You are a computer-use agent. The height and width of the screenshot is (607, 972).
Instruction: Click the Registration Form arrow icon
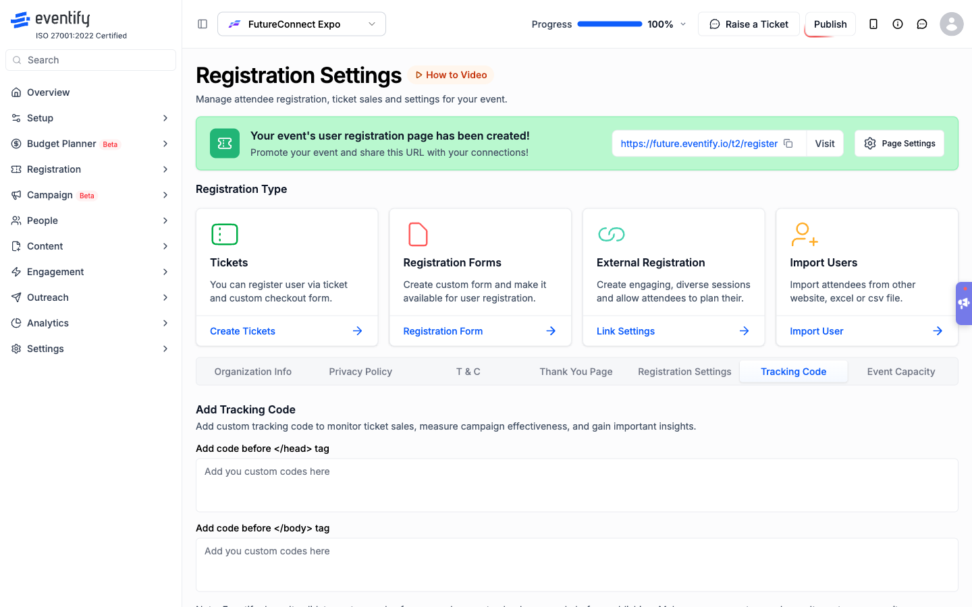tap(551, 331)
